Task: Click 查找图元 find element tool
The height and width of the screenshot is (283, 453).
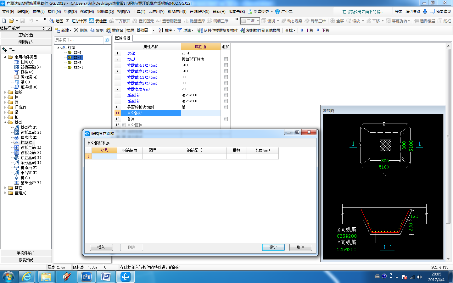Action: pos(143,21)
